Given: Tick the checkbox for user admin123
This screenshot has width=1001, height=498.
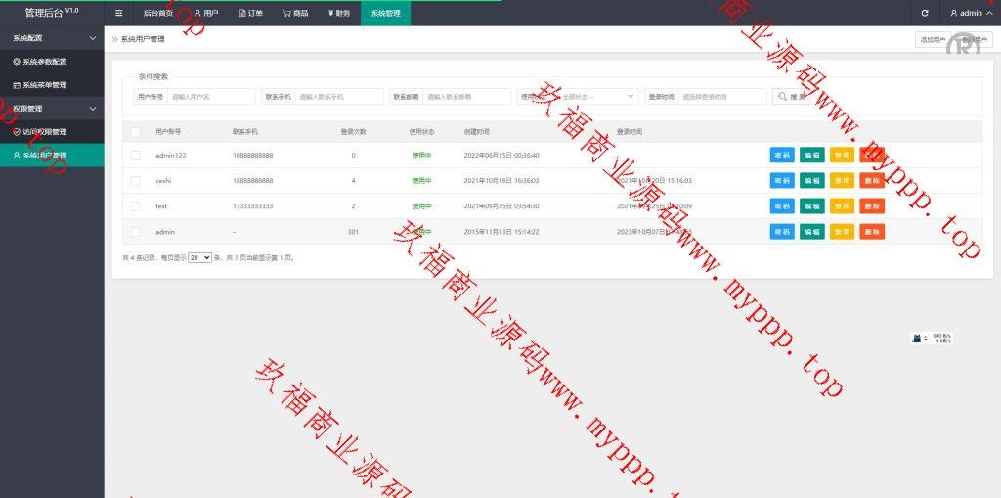Looking at the screenshot, I should [x=136, y=156].
